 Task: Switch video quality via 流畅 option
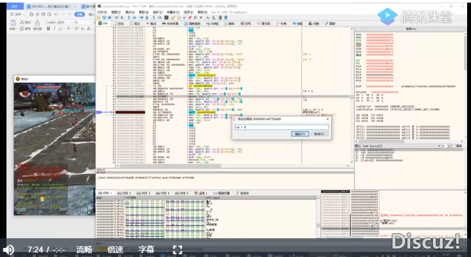coord(84,249)
